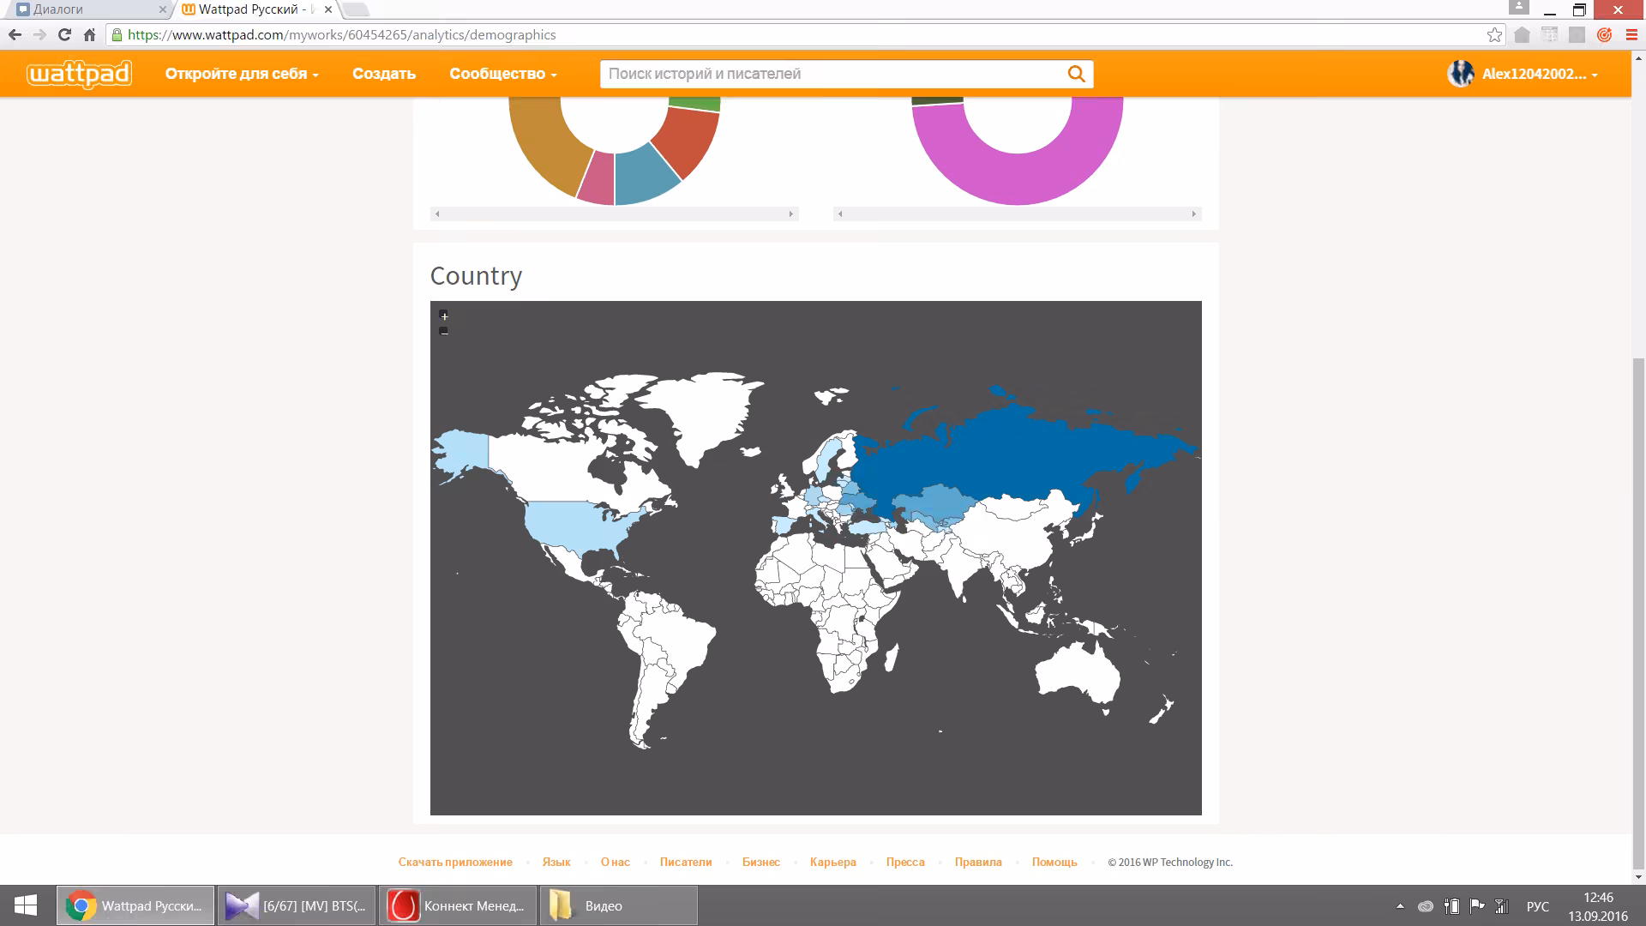1646x926 pixels.
Task: Open the Пресса footer link
Action: pyautogui.click(x=905, y=863)
